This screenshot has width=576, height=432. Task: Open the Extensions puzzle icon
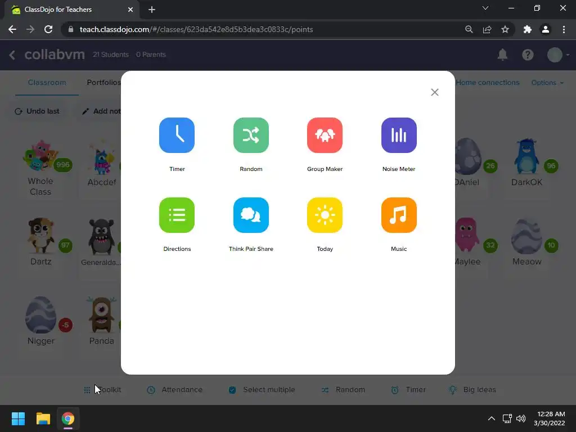(x=528, y=29)
